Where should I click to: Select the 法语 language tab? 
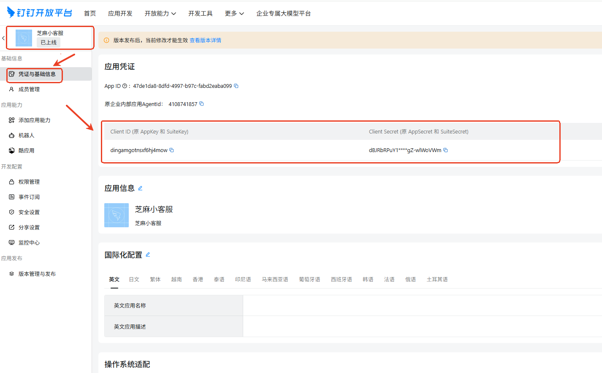(389, 279)
